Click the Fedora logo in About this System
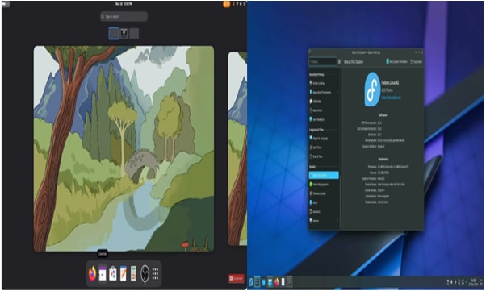Screen dimensions: 486x291 (x=372, y=89)
